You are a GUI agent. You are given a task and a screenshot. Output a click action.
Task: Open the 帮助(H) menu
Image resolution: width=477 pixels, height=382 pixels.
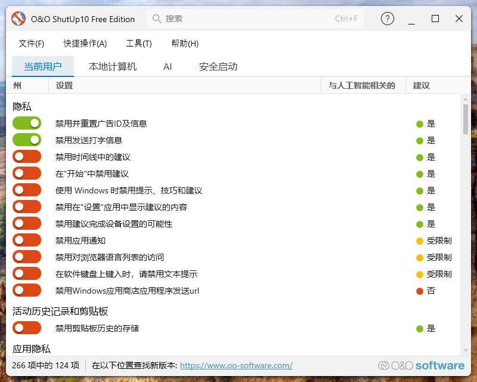[x=185, y=44]
